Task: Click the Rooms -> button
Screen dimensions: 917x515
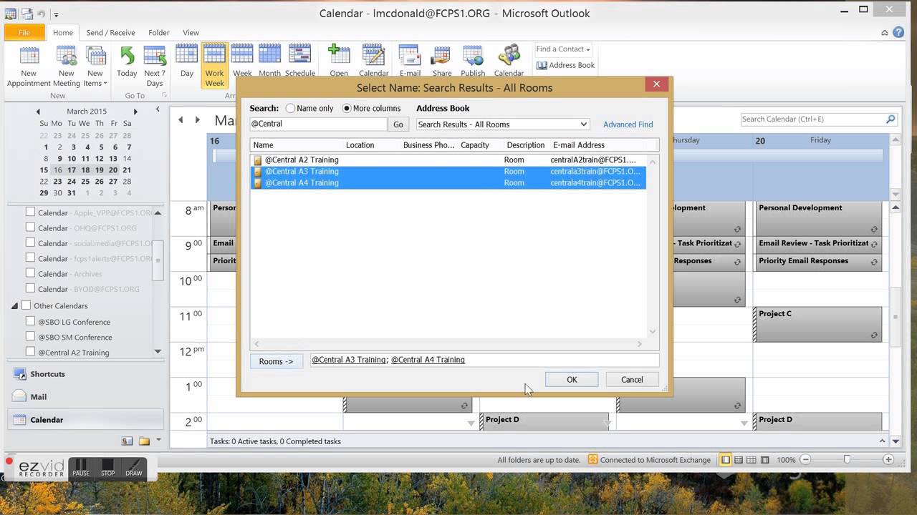Action: [276, 361]
